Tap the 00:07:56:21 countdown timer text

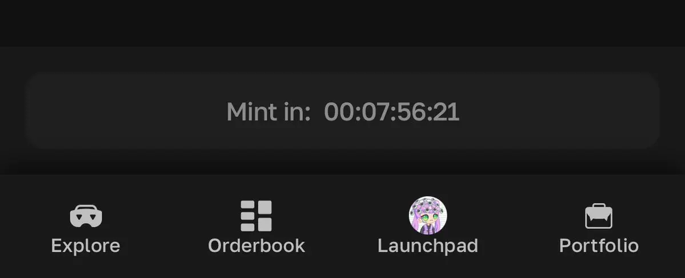[391, 112]
